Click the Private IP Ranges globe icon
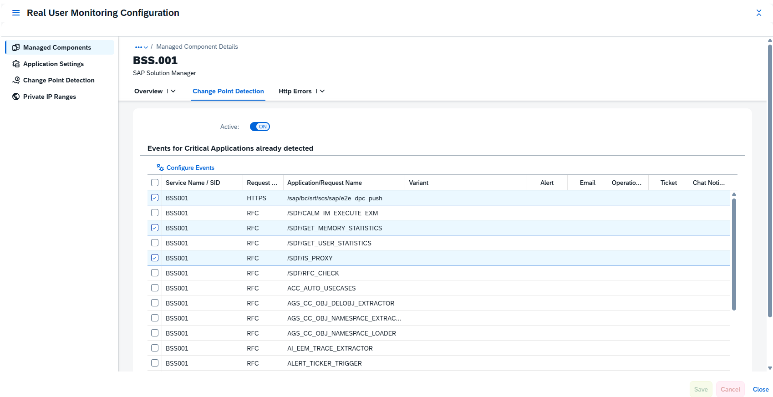Image resolution: width=773 pixels, height=397 pixels. (16, 97)
